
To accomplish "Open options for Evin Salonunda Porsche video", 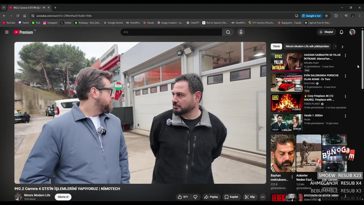I will pos(345,76).
